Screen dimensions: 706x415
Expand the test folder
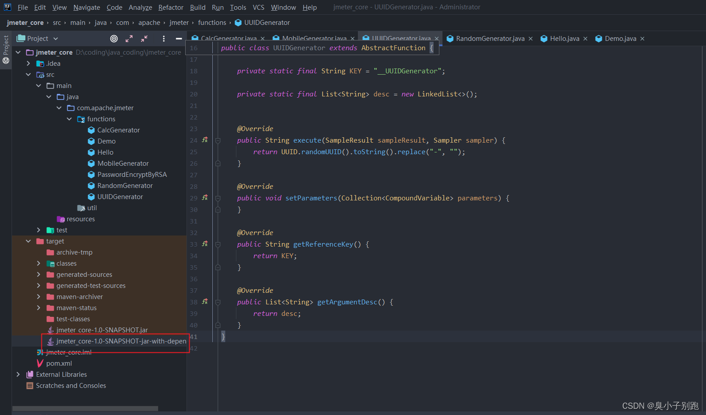tap(39, 230)
